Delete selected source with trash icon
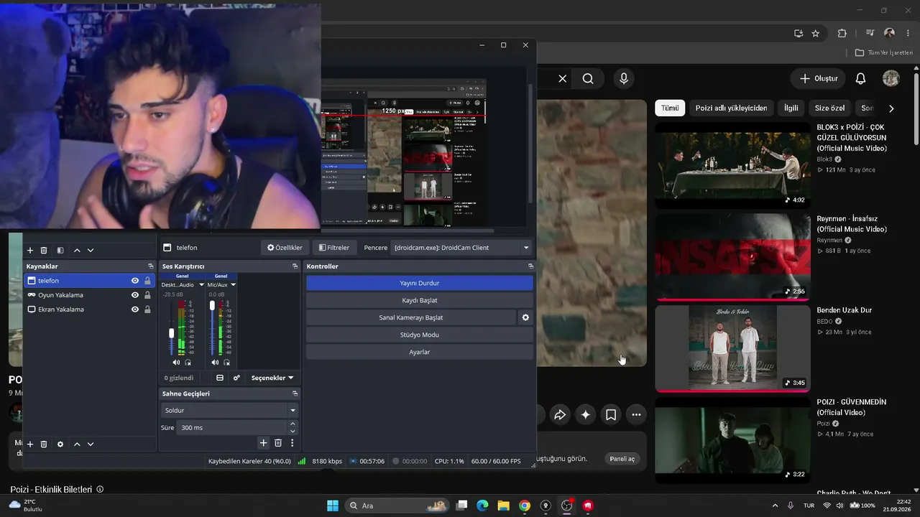The height and width of the screenshot is (517, 920). pyautogui.click(x=44, y=444)
